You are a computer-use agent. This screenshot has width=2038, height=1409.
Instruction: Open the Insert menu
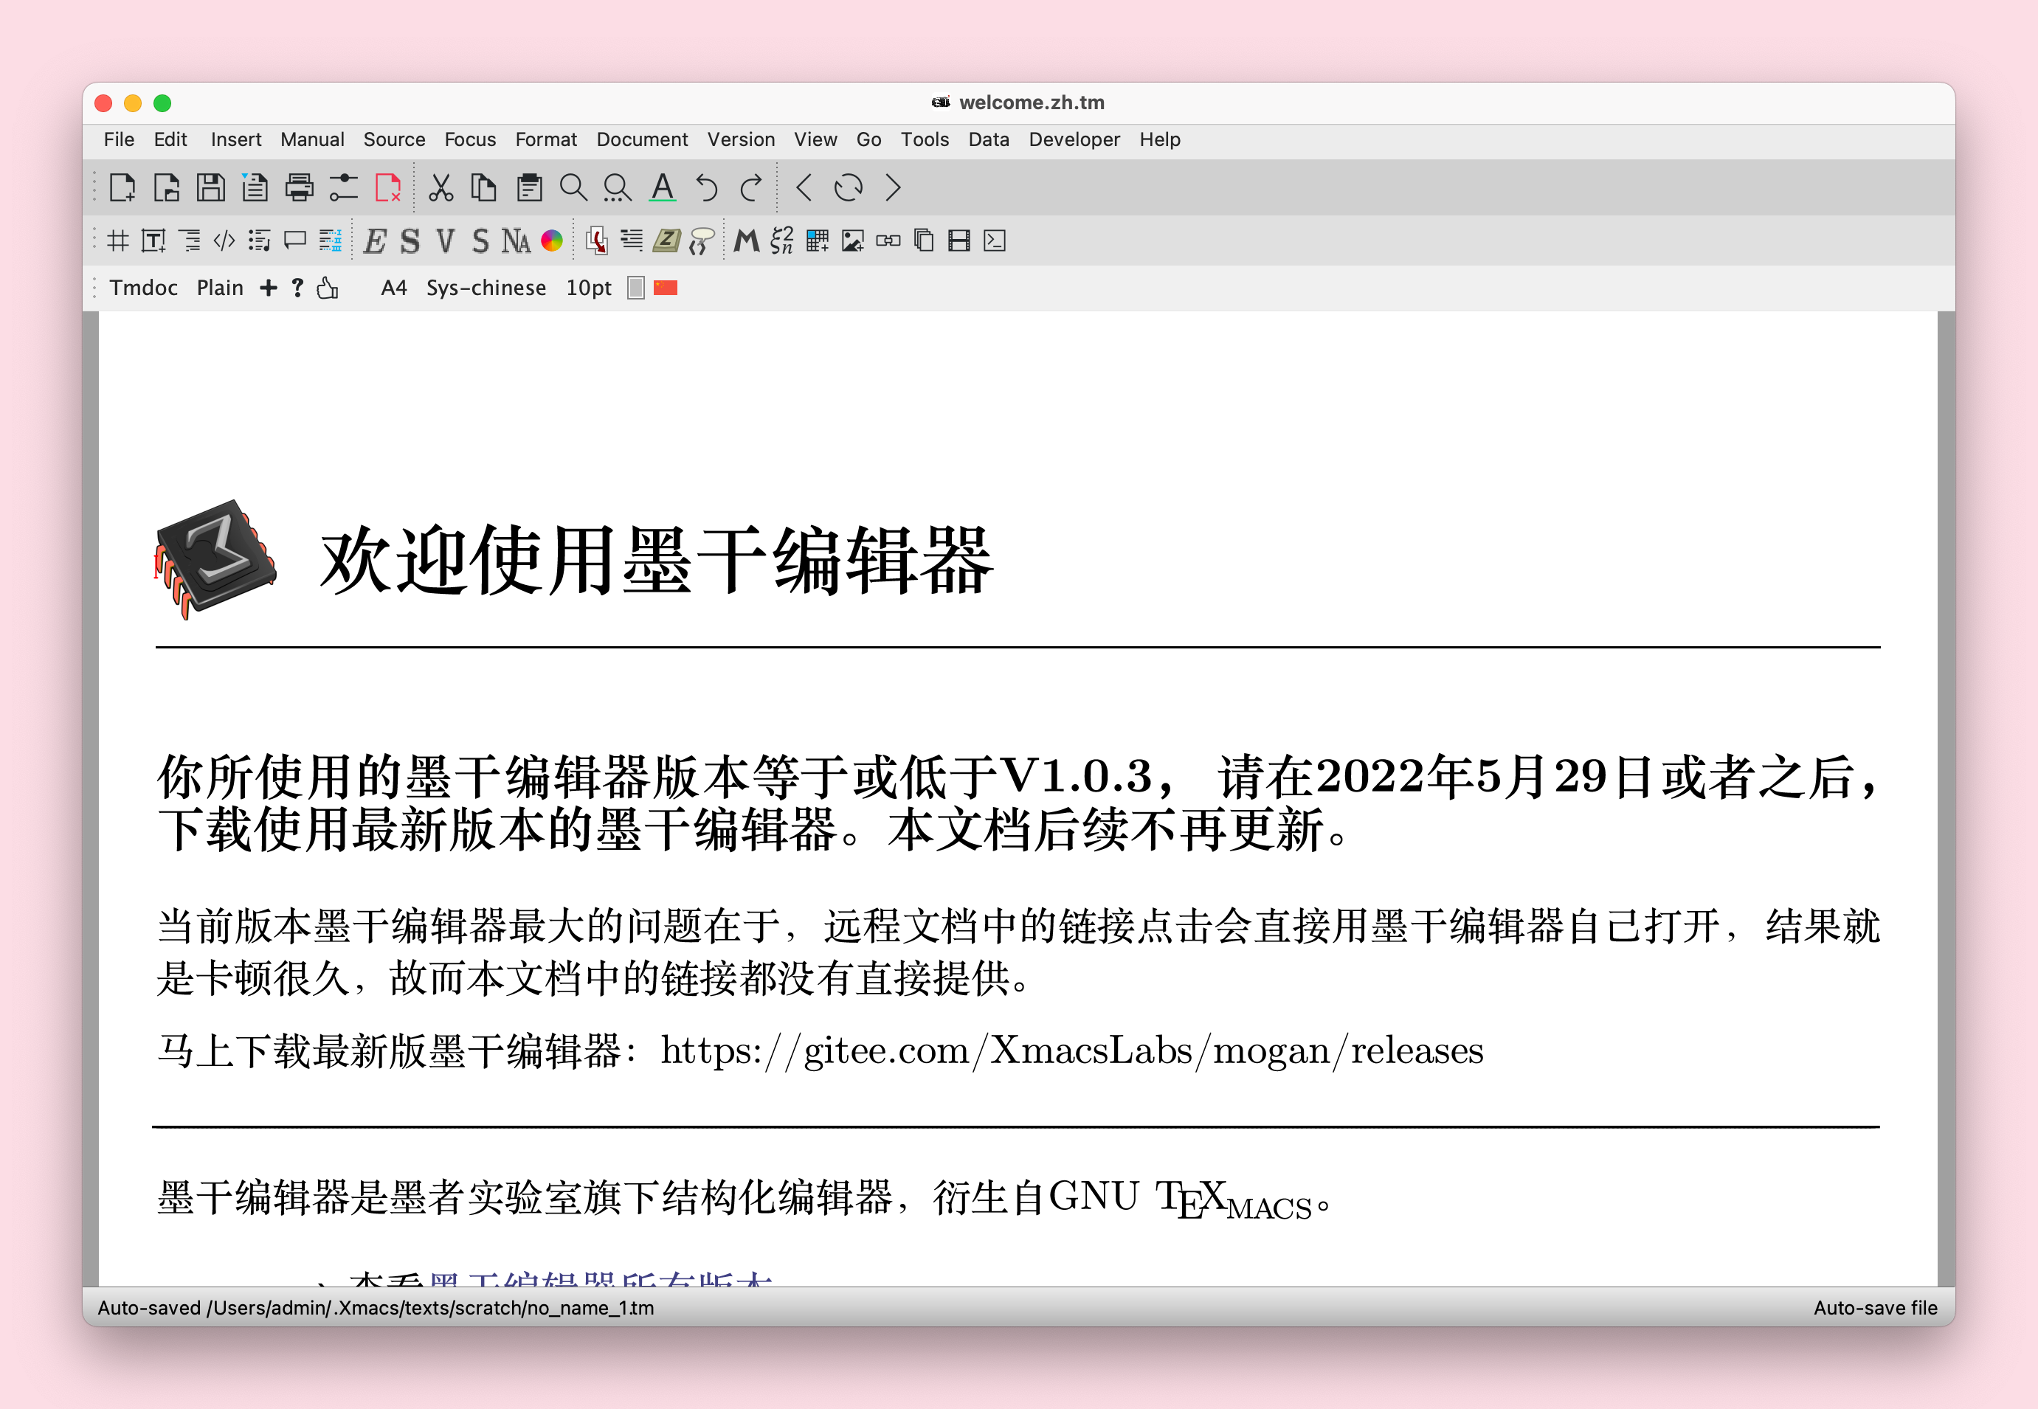236,139
